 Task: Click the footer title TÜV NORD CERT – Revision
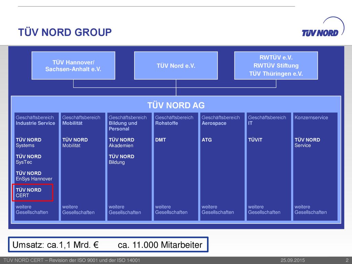click(72, 260)
